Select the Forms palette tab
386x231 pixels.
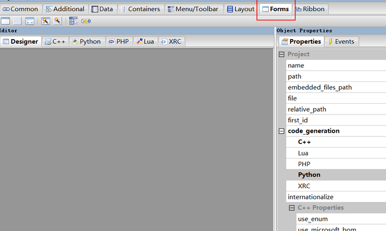coord(276,9)
